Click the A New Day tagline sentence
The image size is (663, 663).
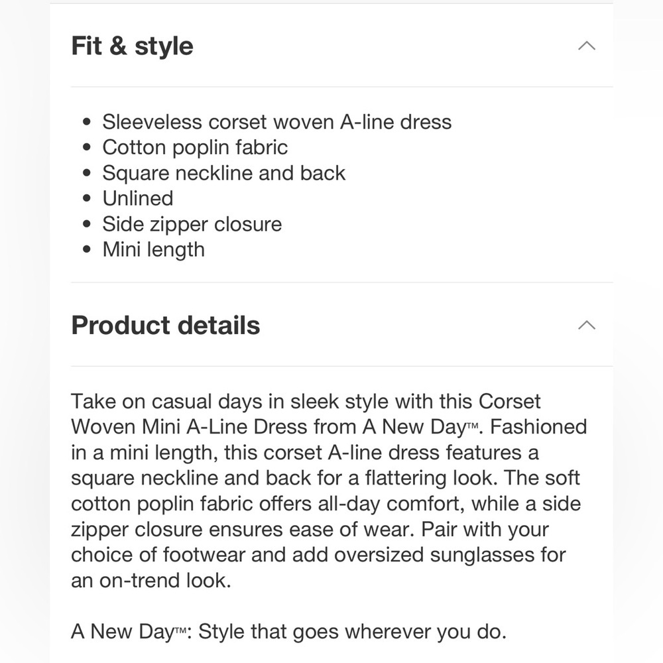coord(288,631)
